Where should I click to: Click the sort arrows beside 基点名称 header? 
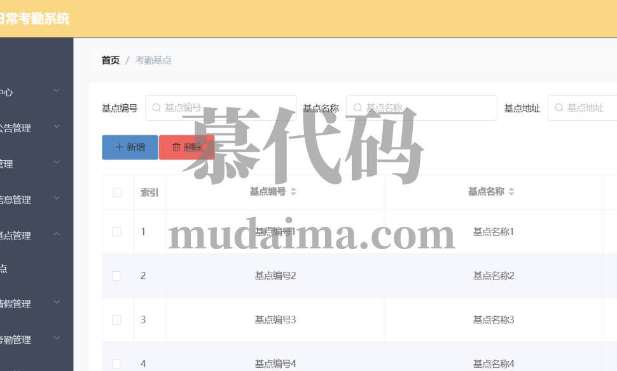511,192
